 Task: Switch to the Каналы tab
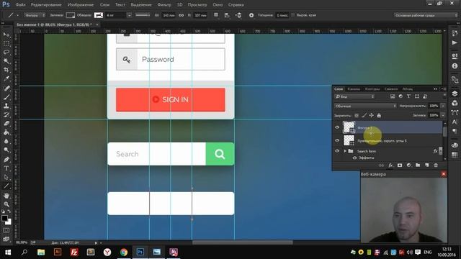coord(354,89)
